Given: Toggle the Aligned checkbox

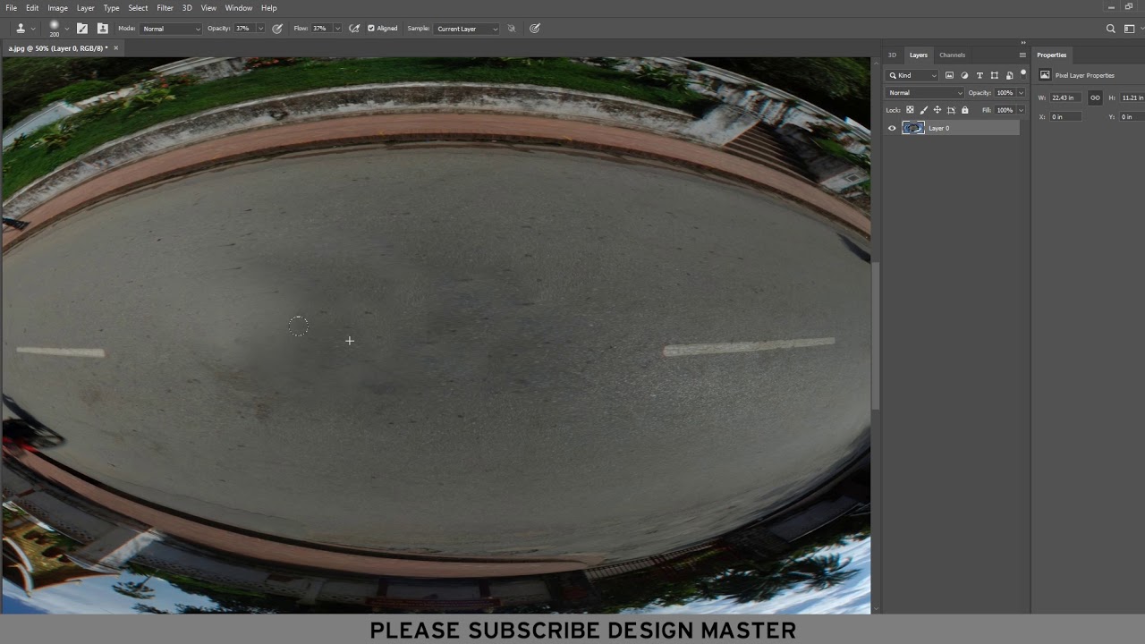Looking at the screenshot, I should coord(371,29).
